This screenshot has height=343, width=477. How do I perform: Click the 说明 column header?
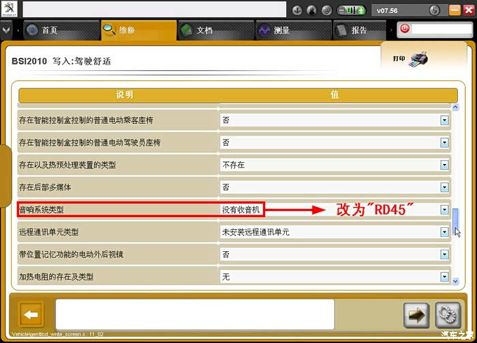point(125,95)
